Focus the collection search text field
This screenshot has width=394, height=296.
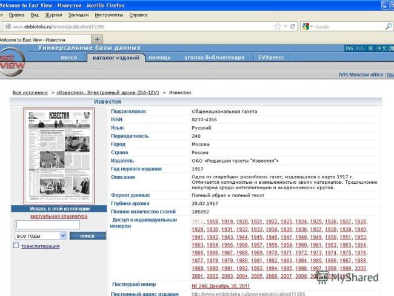tap(47, 225)
